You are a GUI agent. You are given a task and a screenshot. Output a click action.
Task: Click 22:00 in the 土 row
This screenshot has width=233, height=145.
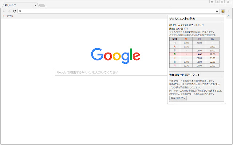tap(213, 62)
